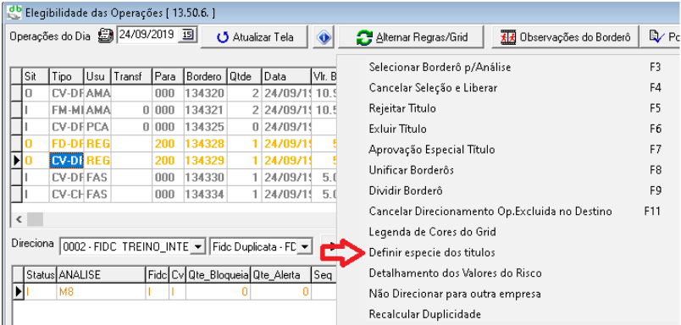This screenshot has width=681, height=325.
Task: Click FM-MI Tipo cell in row 134321
Action: point(66,110)
